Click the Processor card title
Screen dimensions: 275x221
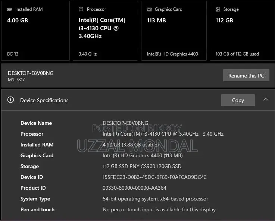[x=97, y=9]
